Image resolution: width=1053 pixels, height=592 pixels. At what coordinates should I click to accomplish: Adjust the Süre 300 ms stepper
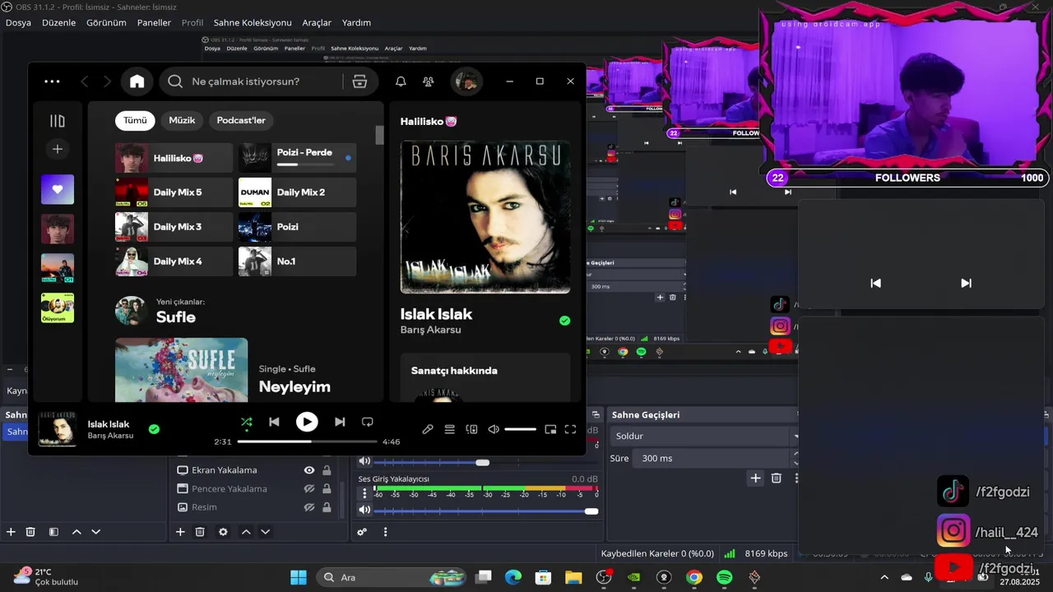pos(796,458)
